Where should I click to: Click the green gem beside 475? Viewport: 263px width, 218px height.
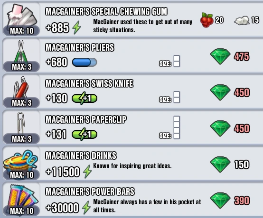point(220,56)
